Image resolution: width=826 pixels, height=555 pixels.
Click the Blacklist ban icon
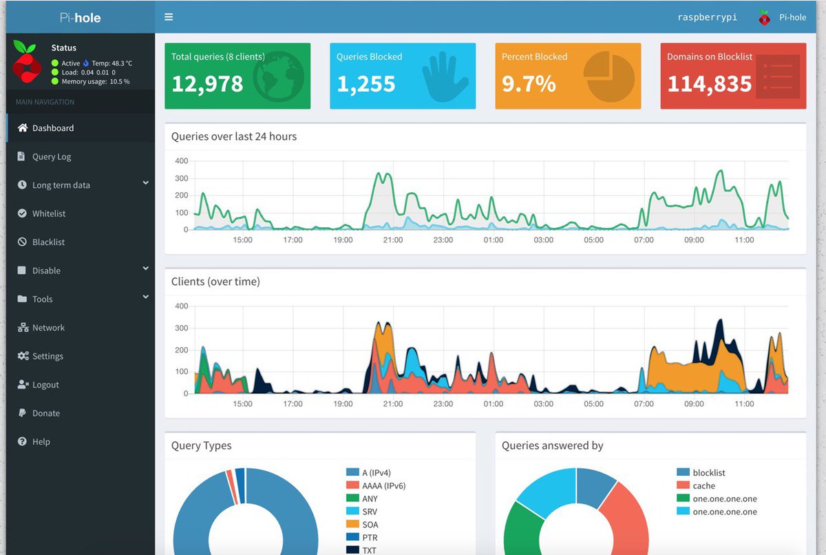(22, 242)
